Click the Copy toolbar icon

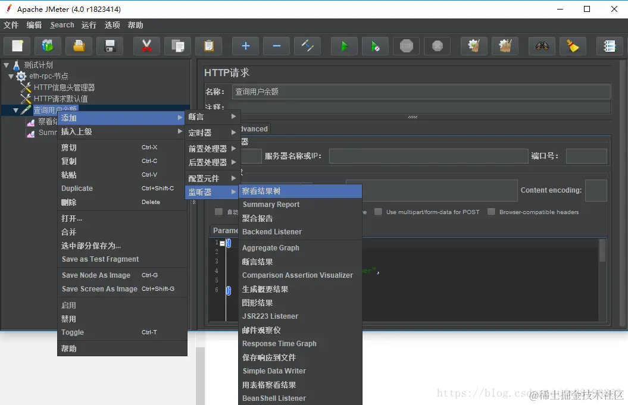pos(177,46)
